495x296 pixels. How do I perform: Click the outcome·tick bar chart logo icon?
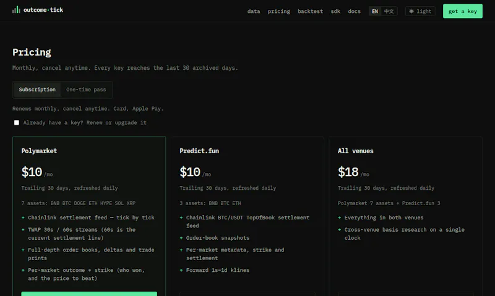[x=16, y=10]
